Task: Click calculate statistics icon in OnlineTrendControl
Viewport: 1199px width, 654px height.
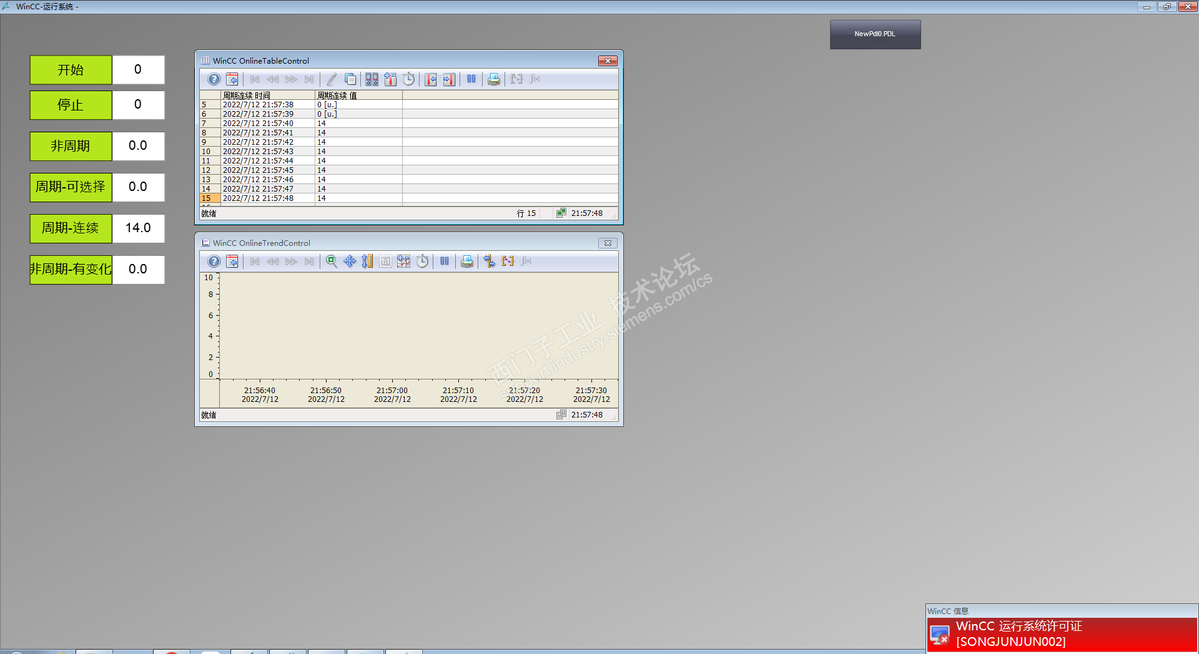Action: [x=526, y=261]
